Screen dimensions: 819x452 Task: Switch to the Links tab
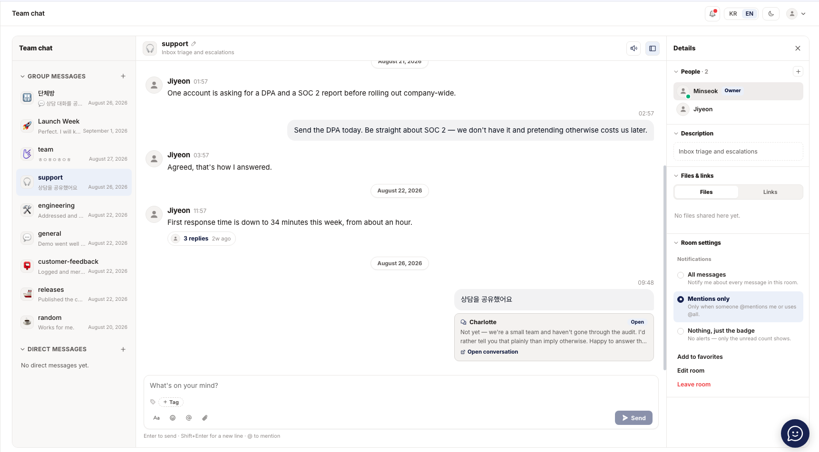click(x=770, y=192)
